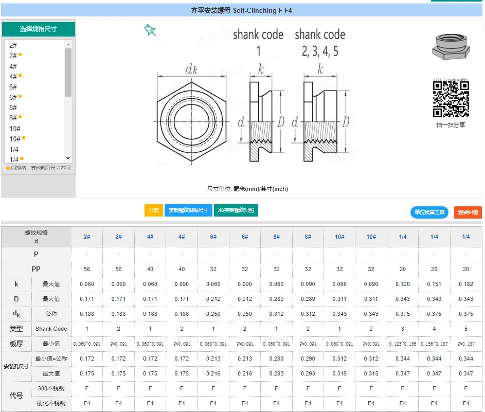Pick 8# with yellow dot in list
Viewport: 485px width, 412px height.
[13, 118]
